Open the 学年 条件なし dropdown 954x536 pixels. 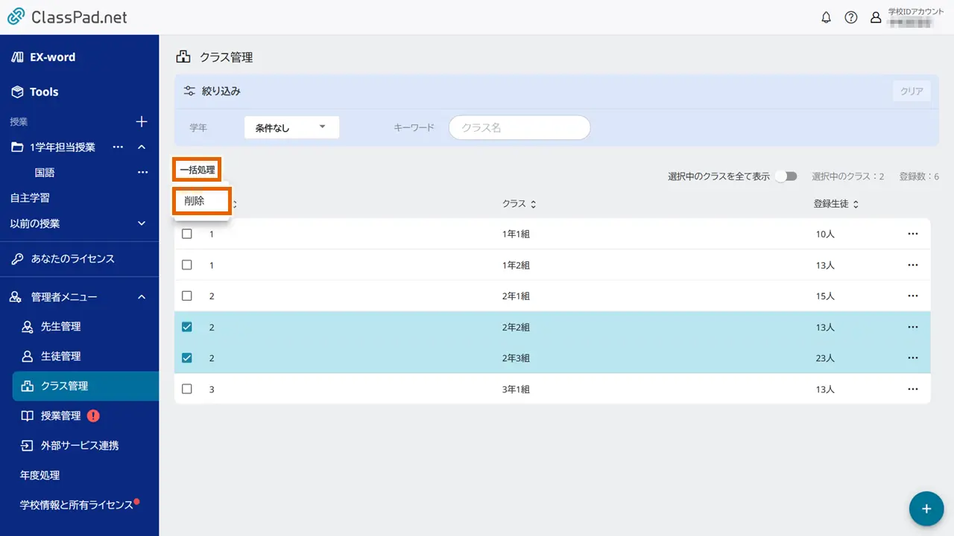point(291,127)
